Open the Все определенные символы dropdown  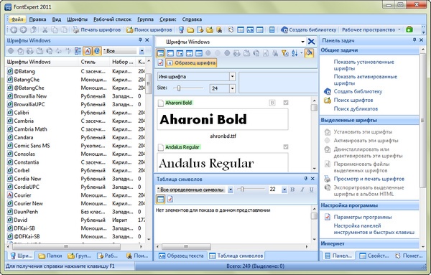point(231,190)
